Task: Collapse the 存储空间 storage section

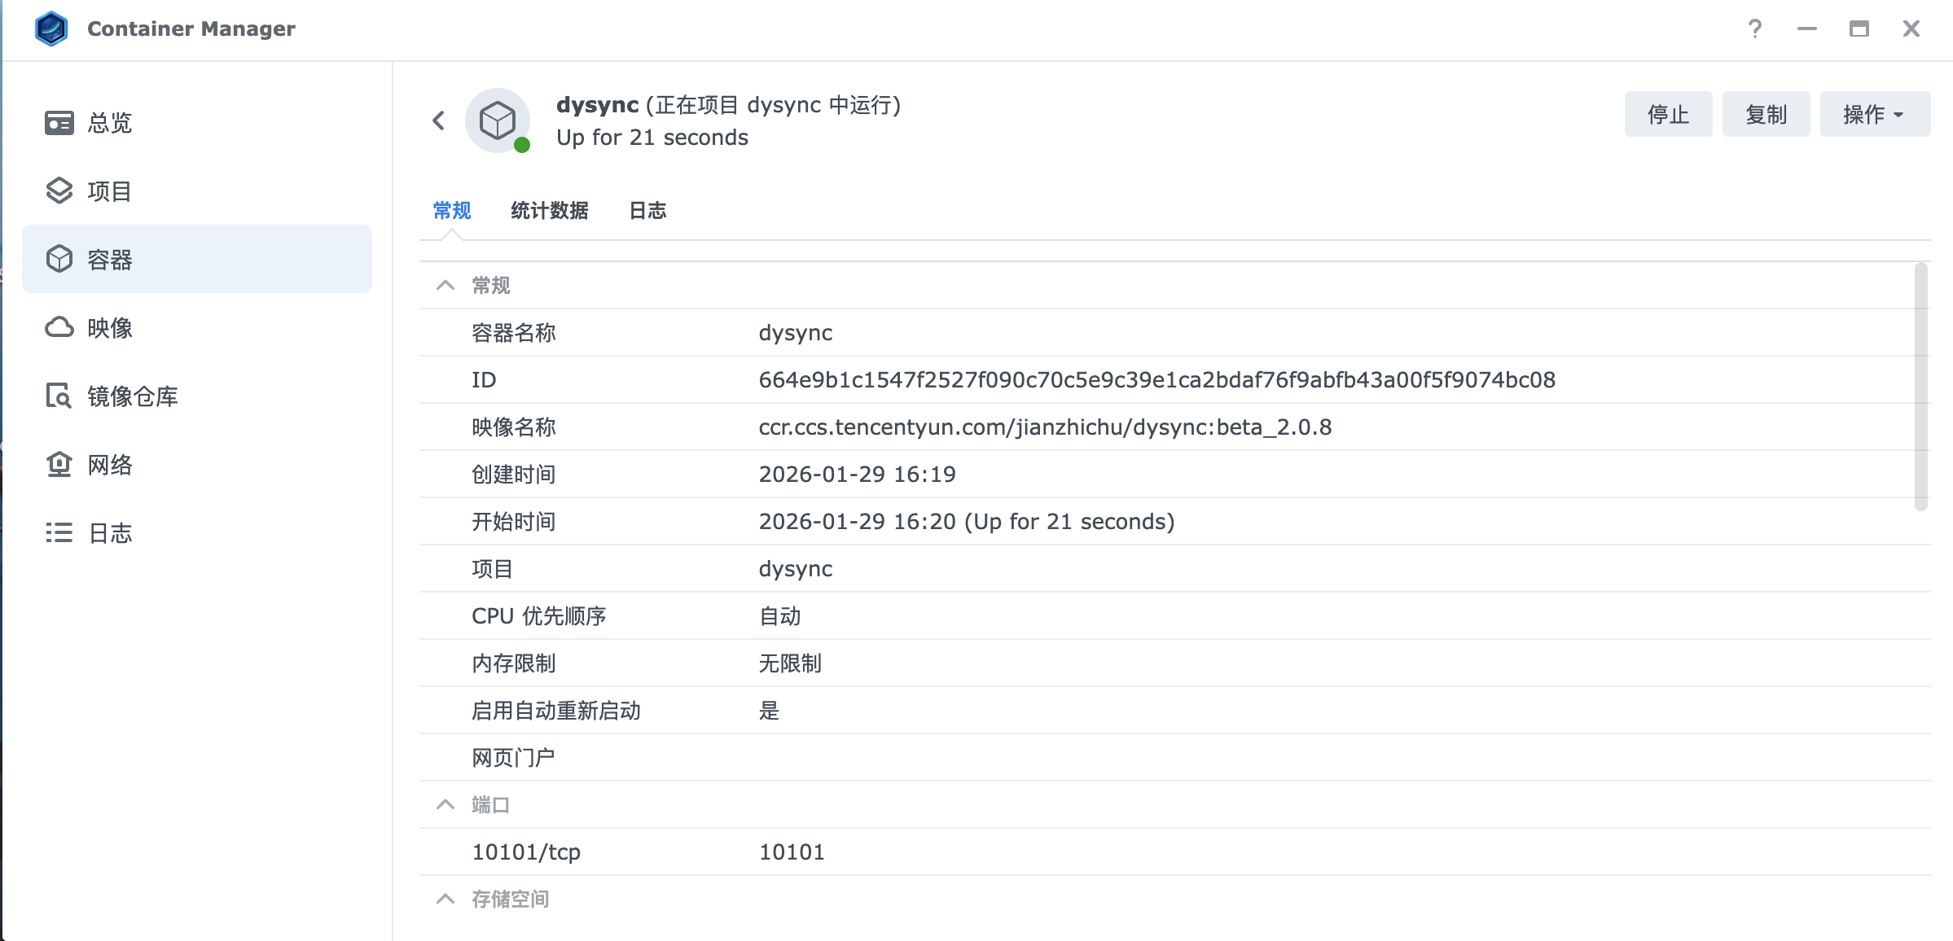Action: (445, 899)
